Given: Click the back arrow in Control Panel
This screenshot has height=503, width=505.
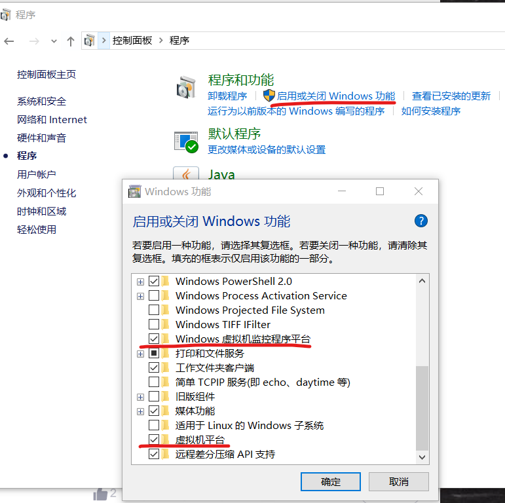Looking at the screenshot, I should 9,41.
